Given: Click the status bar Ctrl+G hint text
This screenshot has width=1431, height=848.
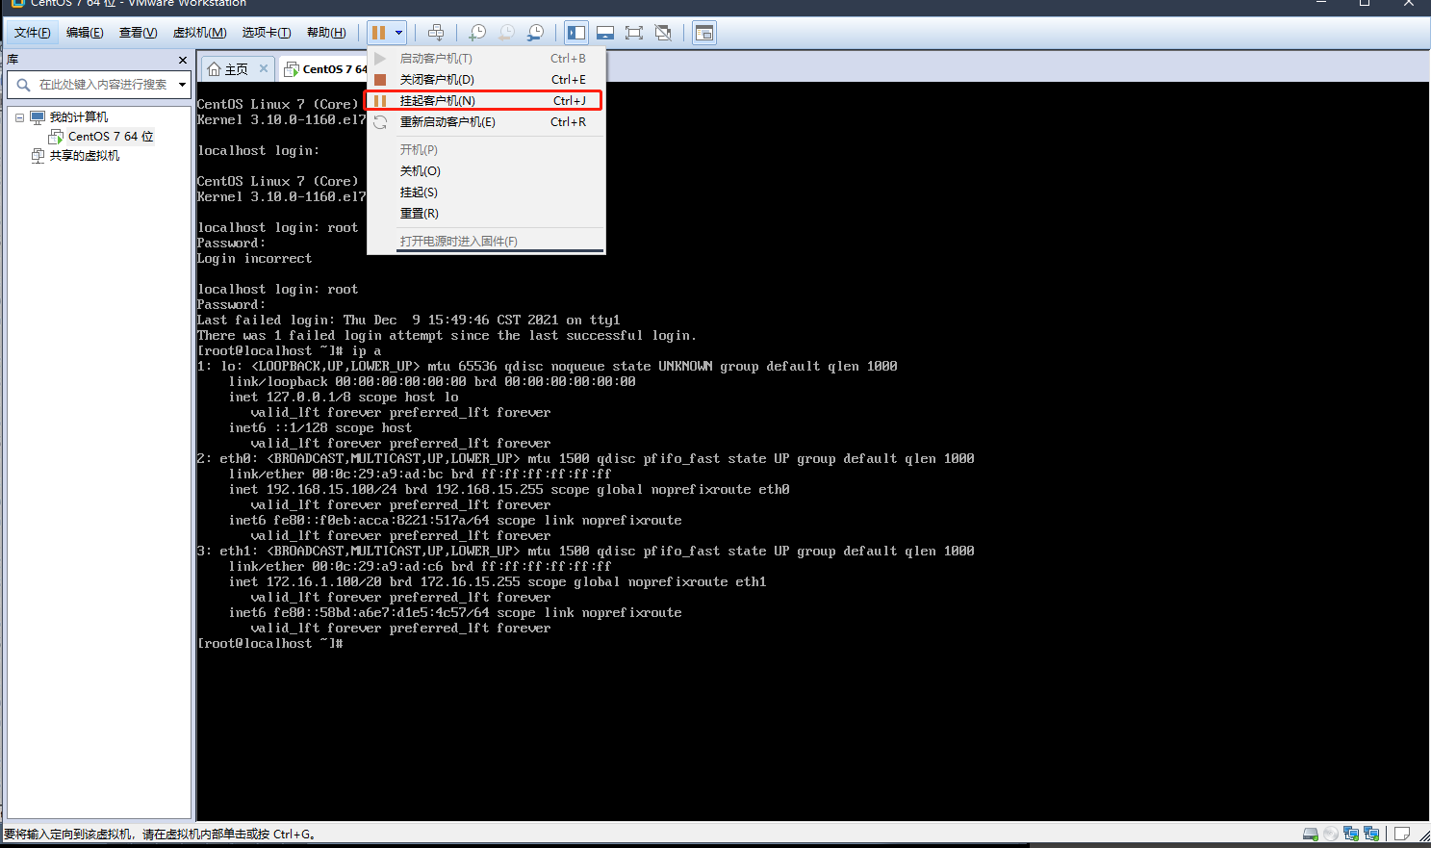Looking at the screenshot, I should tap(160, 835).
